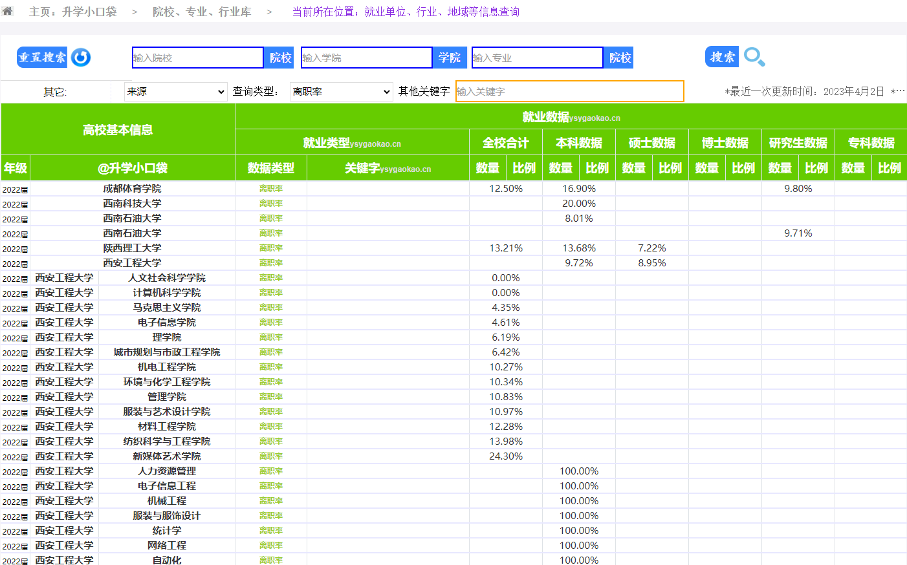The image size is (907, 565).
Task: Focus the 输入院校 input field
Action: 197,58
